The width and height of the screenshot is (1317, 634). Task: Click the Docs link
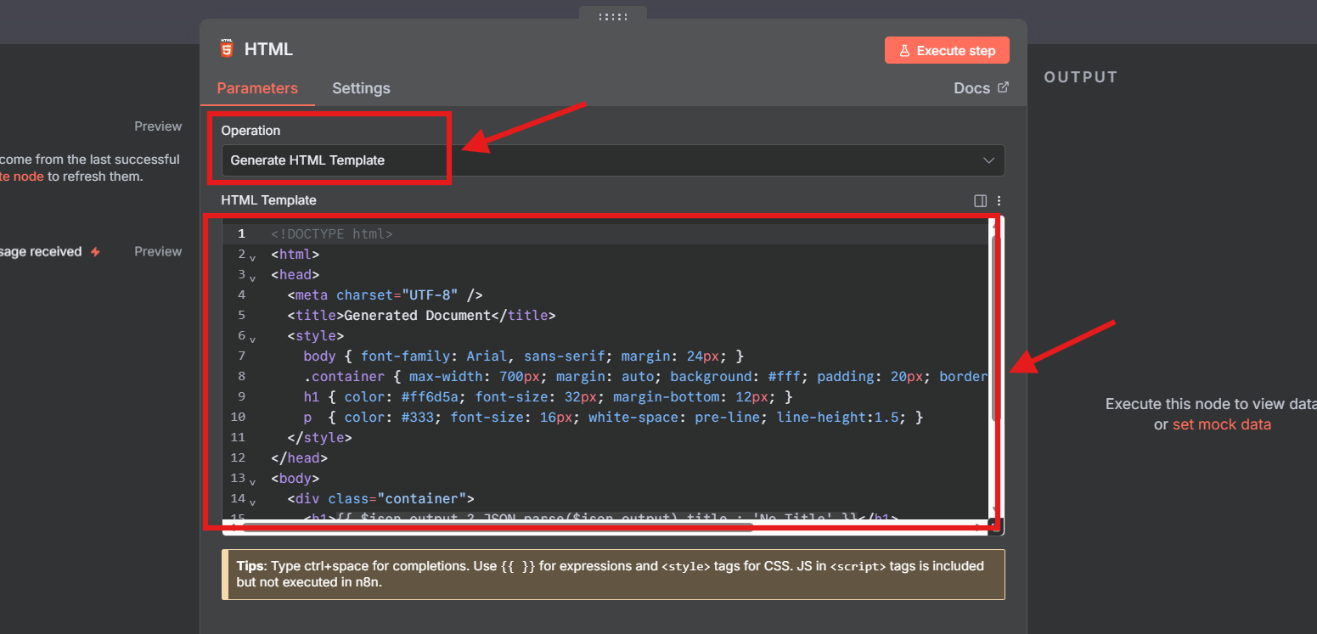[x=973, y=87]
